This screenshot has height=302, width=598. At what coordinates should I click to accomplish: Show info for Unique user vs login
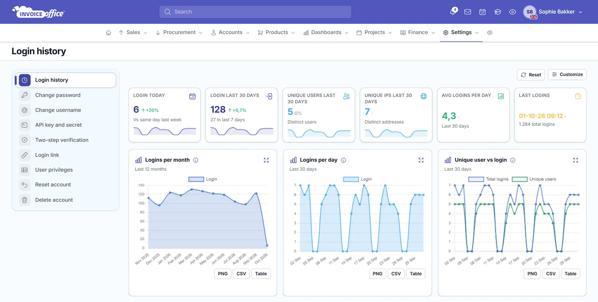coord(513,160)
